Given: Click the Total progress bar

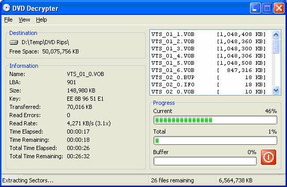Looking at the screenshot, I should (215, 141).
